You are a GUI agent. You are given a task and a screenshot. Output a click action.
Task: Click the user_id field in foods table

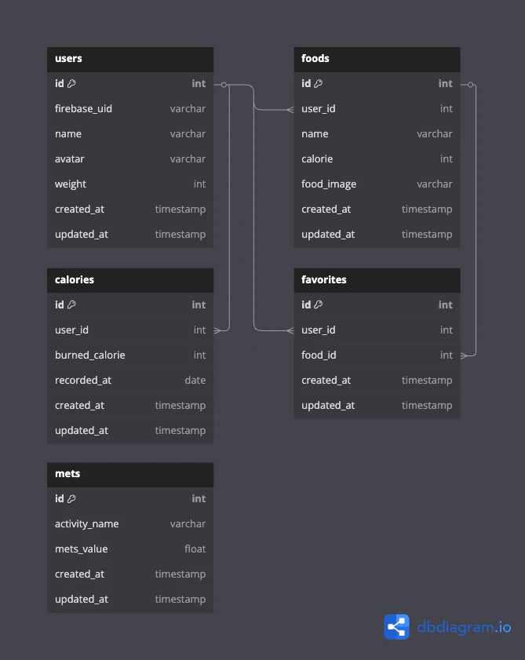coord(377,109)
